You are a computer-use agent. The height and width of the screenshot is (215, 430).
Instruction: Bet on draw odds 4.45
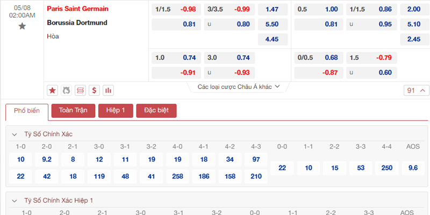[x=273, y=39]
